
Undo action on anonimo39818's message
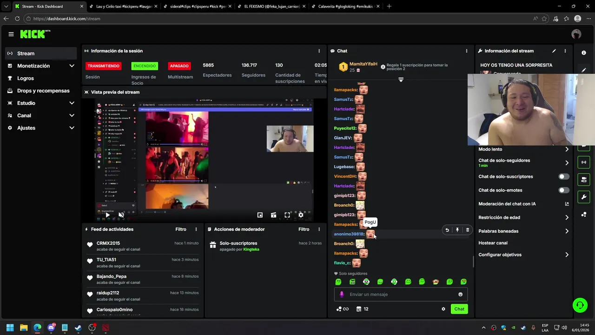click(447, 230)
